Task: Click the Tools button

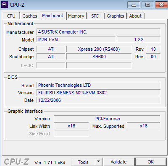Action: [83, 162]
